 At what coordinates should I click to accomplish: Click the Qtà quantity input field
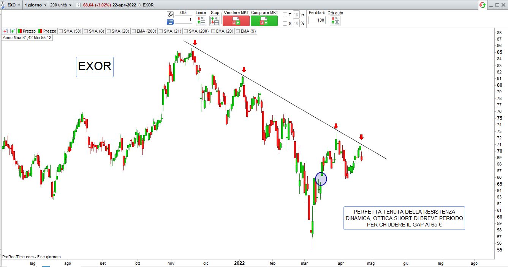tap(184, 20)
